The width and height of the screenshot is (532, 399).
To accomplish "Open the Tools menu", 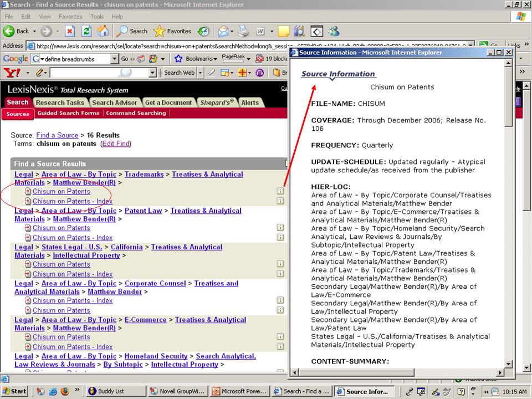I will (96, 17).
